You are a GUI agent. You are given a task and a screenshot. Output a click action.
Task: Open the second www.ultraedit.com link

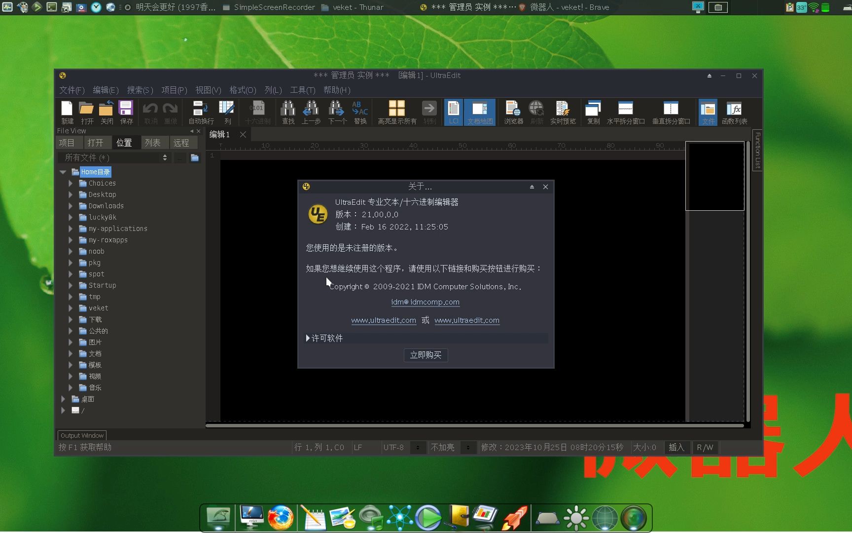[467, 320]
